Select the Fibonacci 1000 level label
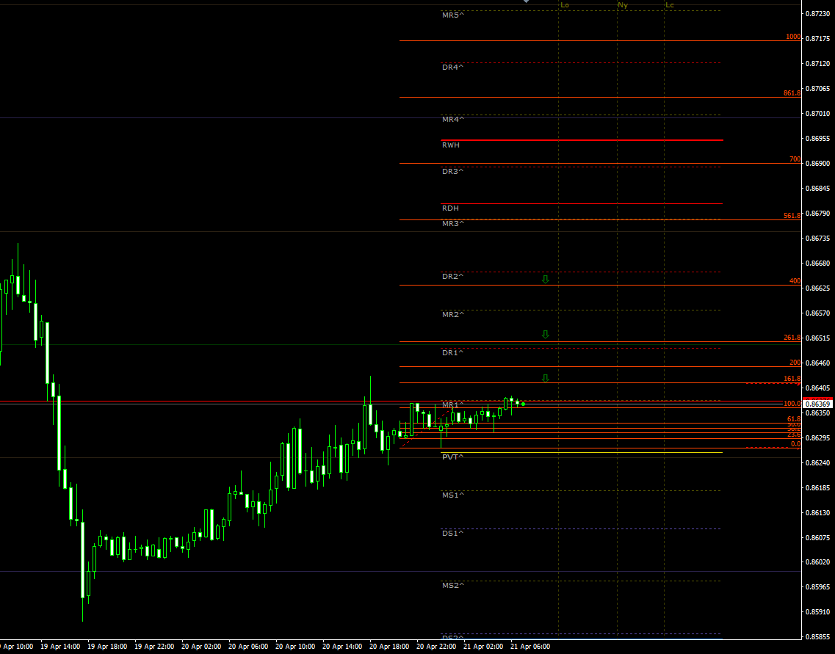Viewport: 835px width, 654px height. pyautogui.click(x=792, y=37)
